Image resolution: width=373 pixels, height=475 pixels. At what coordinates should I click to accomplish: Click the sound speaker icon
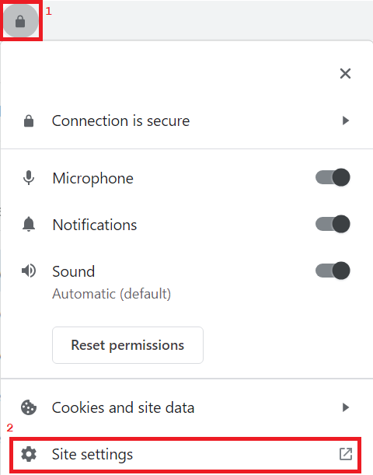click(29, 271)
